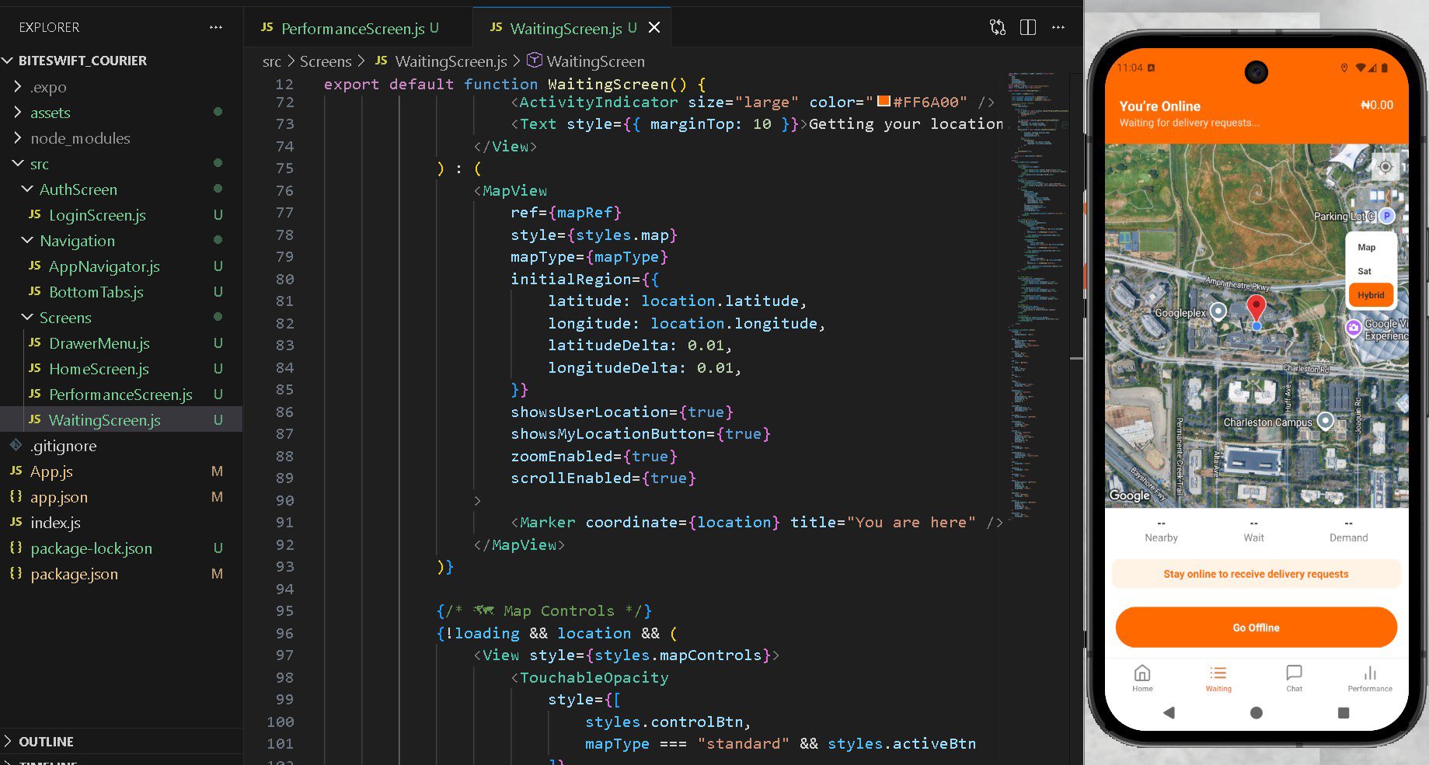Screen dimensions: 1429x765
Task: Select the Hybrid map type
Action: pos(1371,295)
